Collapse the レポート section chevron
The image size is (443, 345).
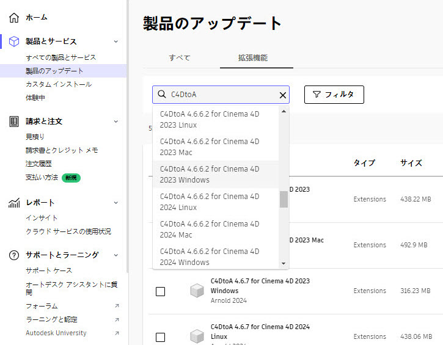tap(116, 203)
